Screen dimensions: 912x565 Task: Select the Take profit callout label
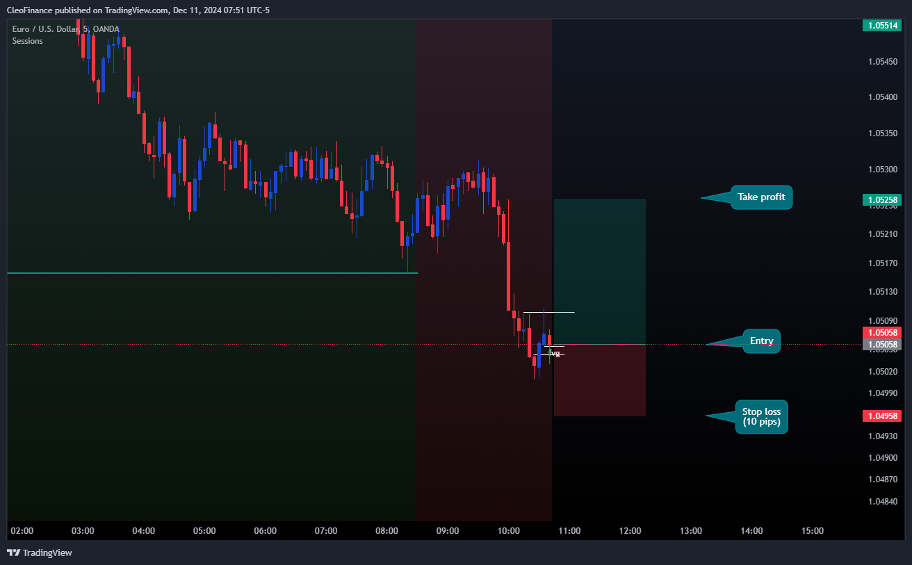(x=761, y=197)
